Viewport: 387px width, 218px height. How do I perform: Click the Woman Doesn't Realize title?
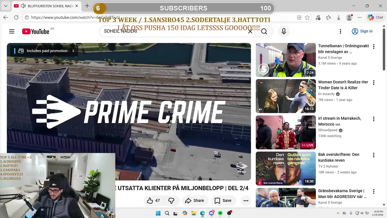pyautogui.click(x=343, y=85)
